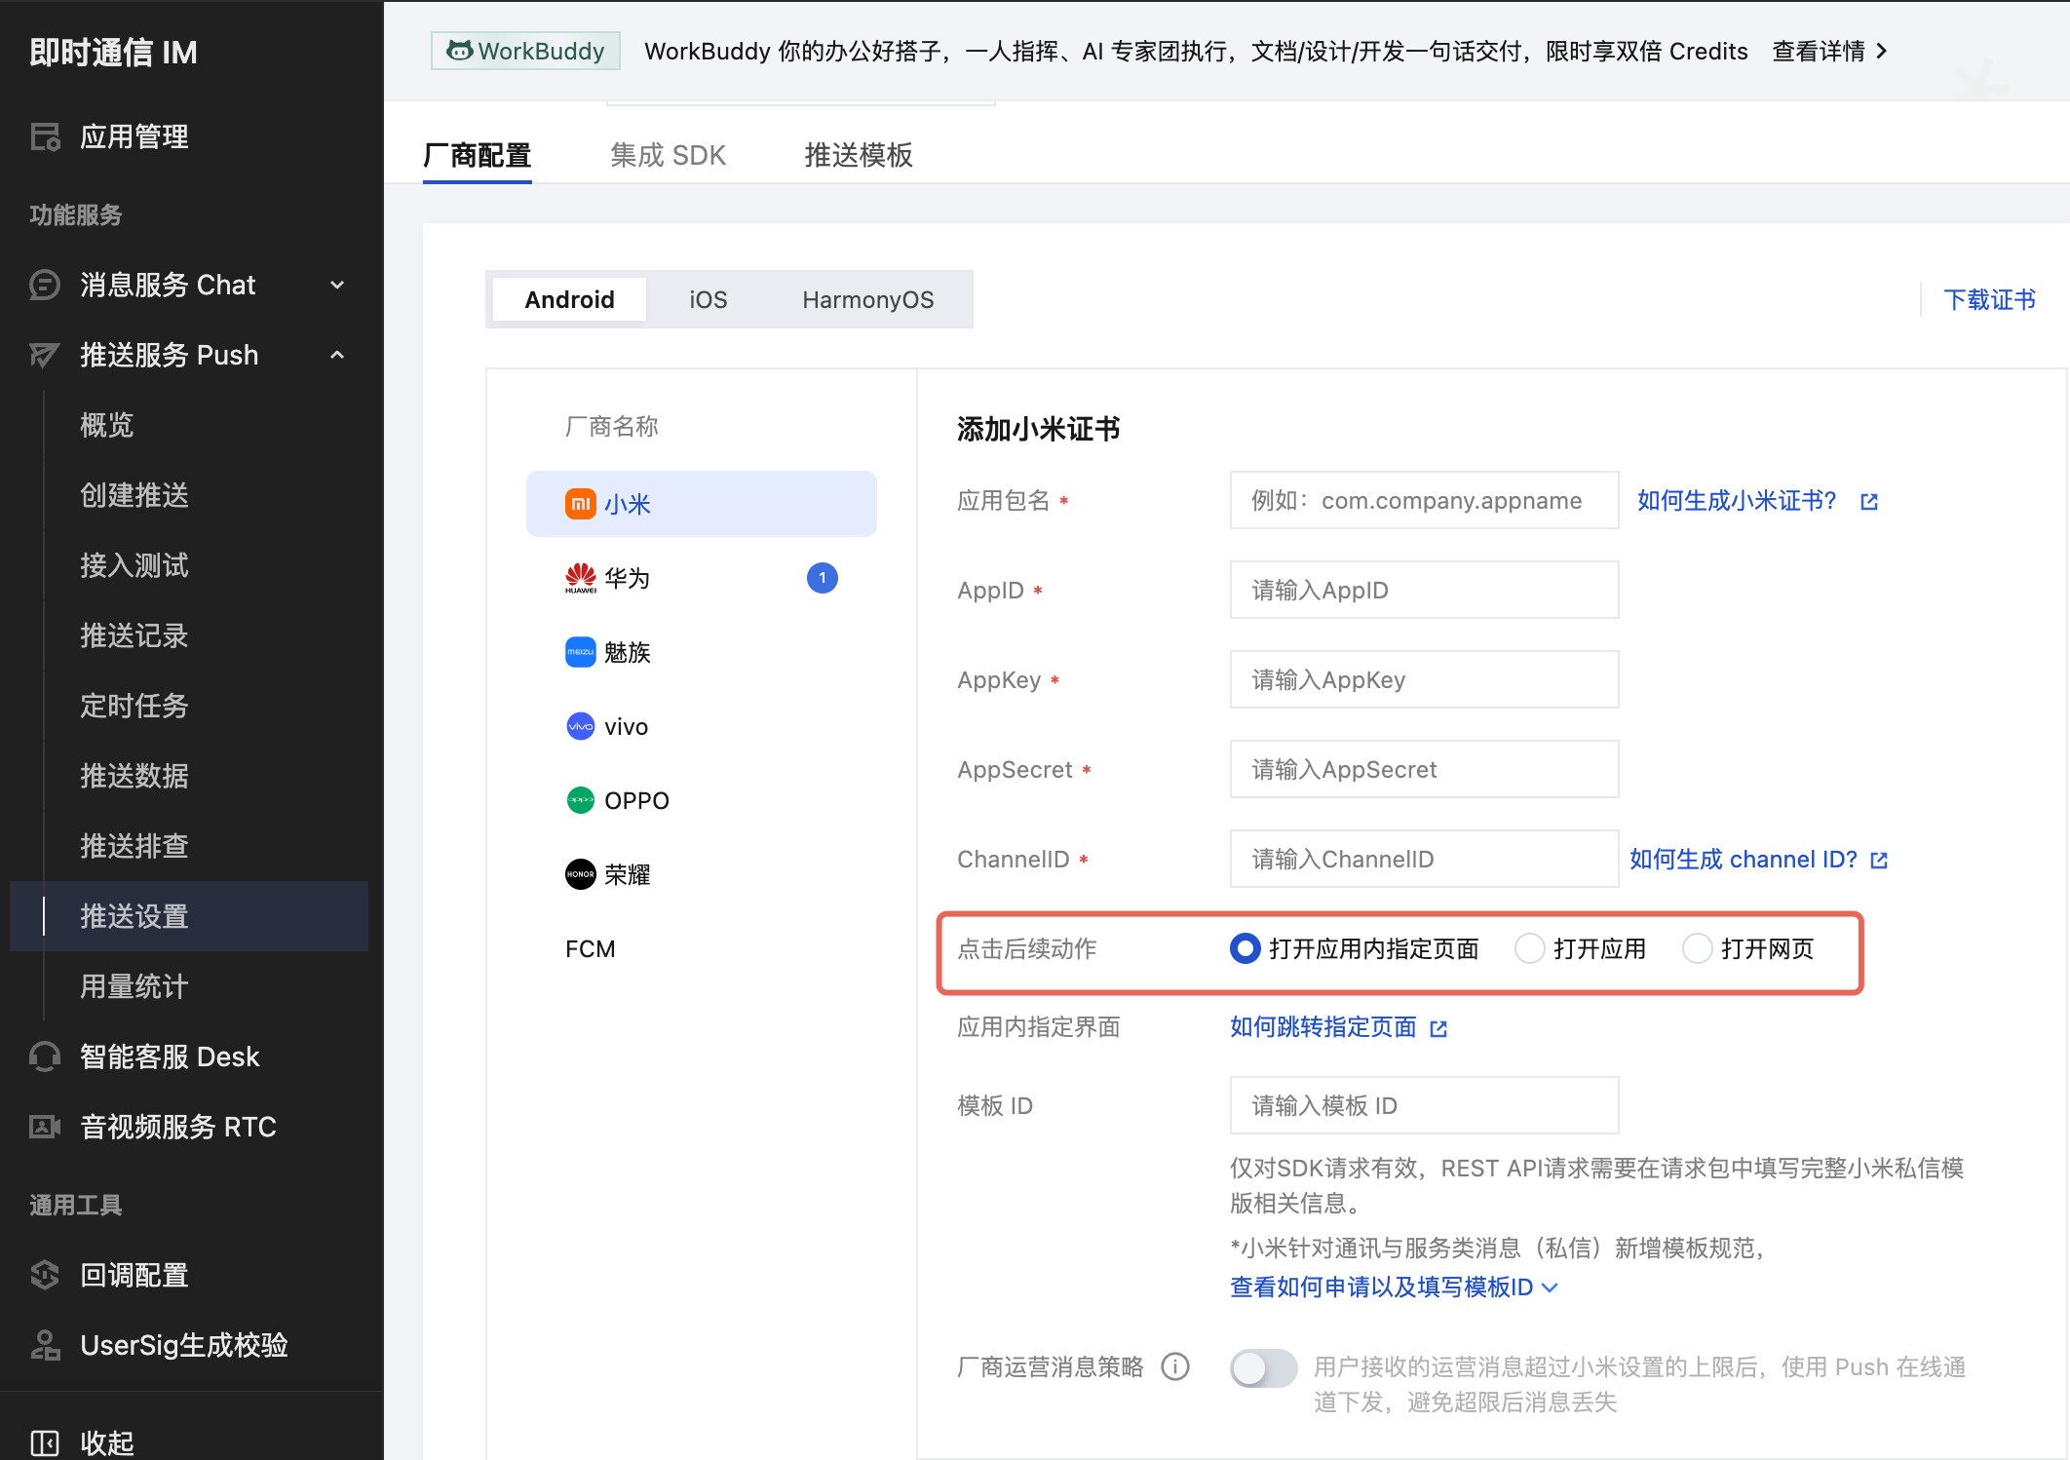The image size is (2070, 1460).
Task: Select OPPO vendor name
Action: pos(637,800)
